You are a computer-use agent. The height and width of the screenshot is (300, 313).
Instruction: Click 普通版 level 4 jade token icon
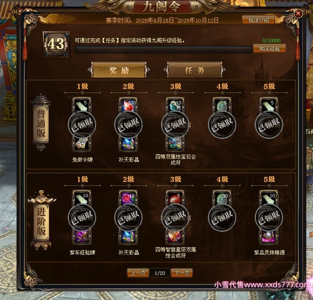coord(222,105)
